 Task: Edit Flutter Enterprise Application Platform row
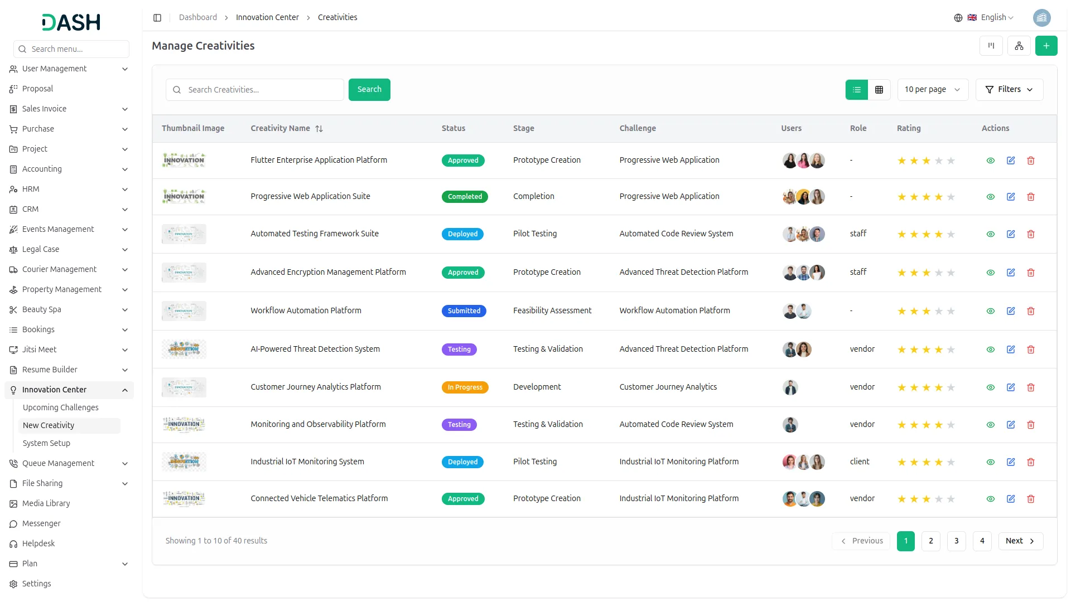click(x=1011, y=161)
